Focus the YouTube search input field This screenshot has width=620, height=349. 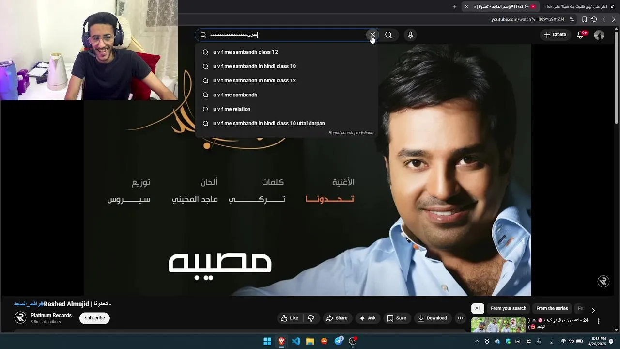pyautogui.click(x=286, y=35)
